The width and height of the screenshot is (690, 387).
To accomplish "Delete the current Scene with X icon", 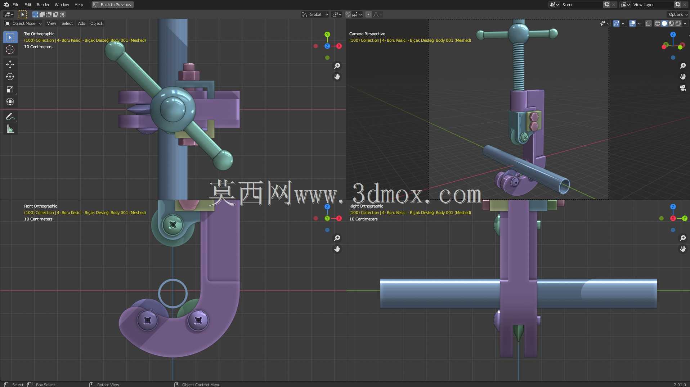I will coord(614,5).
